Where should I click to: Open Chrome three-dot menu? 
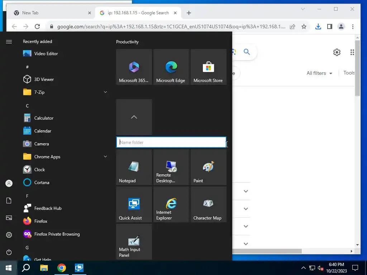coord(353,26)
